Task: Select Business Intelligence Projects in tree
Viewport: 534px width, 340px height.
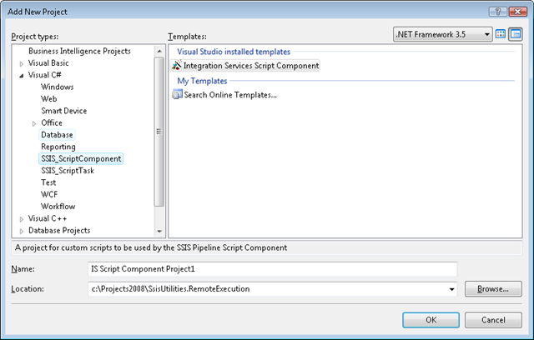Action: point(78,51)
